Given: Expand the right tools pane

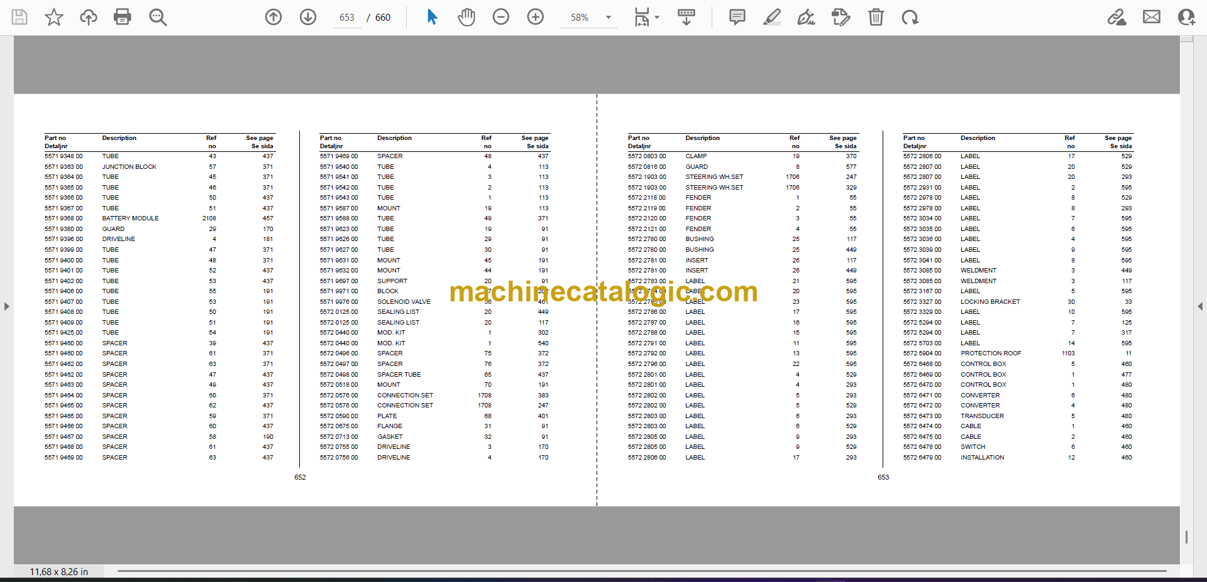Looking at the screenshot, I should (1200, 306).
